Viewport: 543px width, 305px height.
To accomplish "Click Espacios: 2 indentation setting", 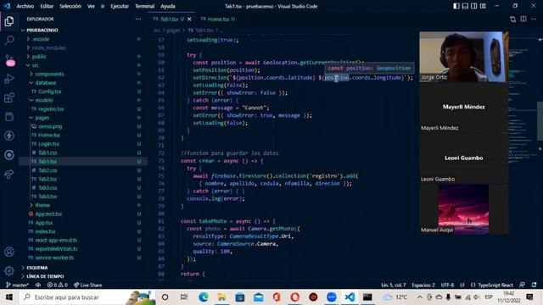I will [x=423, y=285].
